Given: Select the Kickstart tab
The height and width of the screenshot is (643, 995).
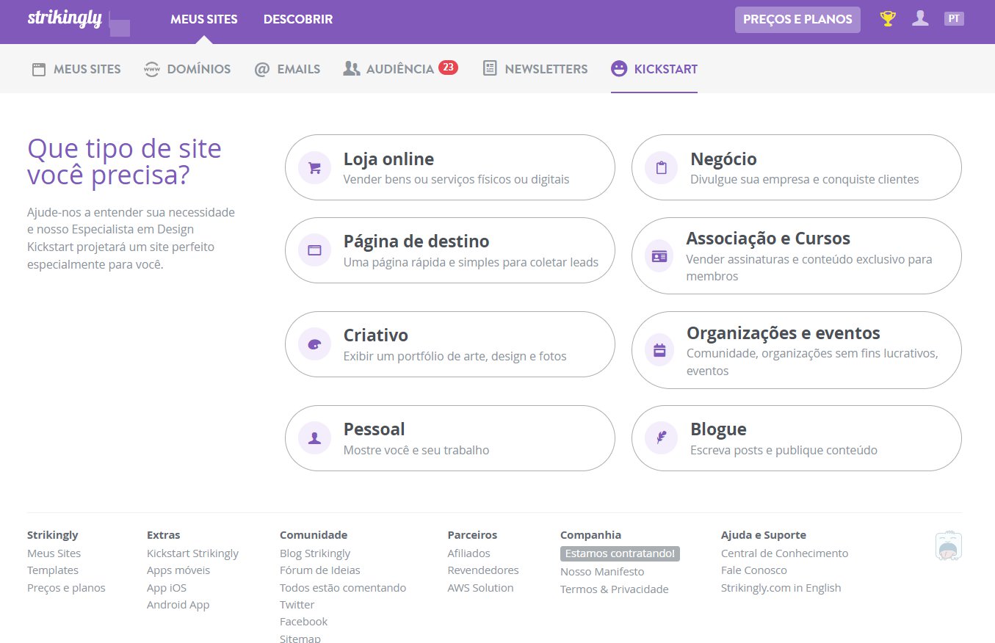Looking at the screenshot, I should point(654,69).
